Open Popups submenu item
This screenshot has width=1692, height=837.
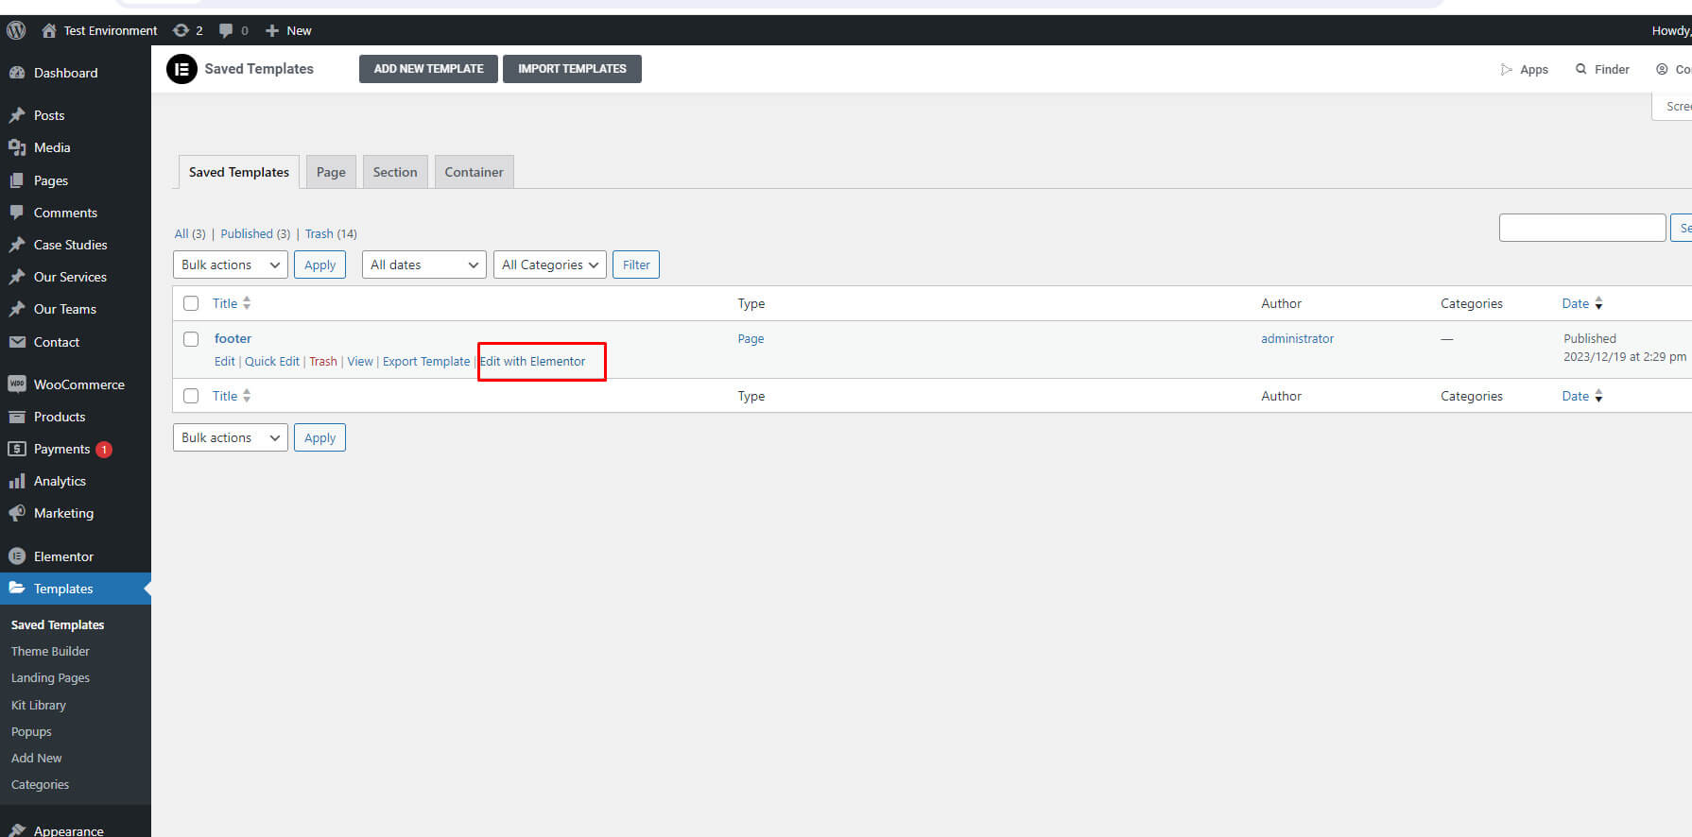pyautogui.click(x=31, y=731)
